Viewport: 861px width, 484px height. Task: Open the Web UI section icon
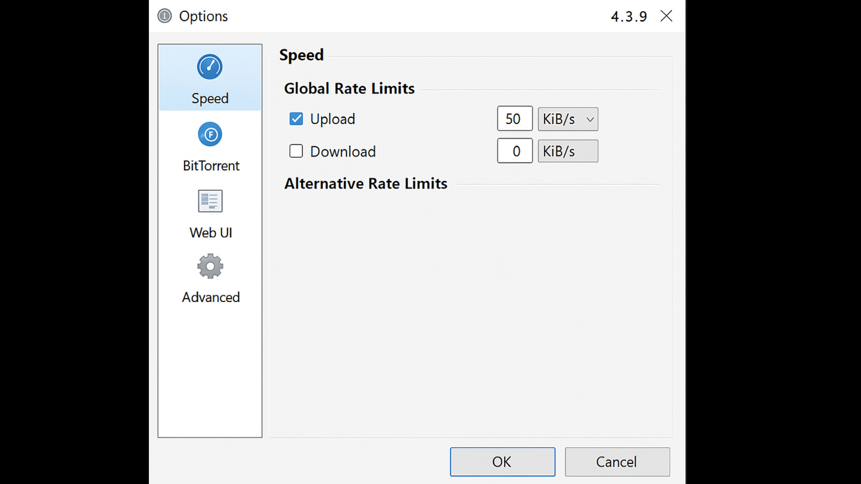210,201
